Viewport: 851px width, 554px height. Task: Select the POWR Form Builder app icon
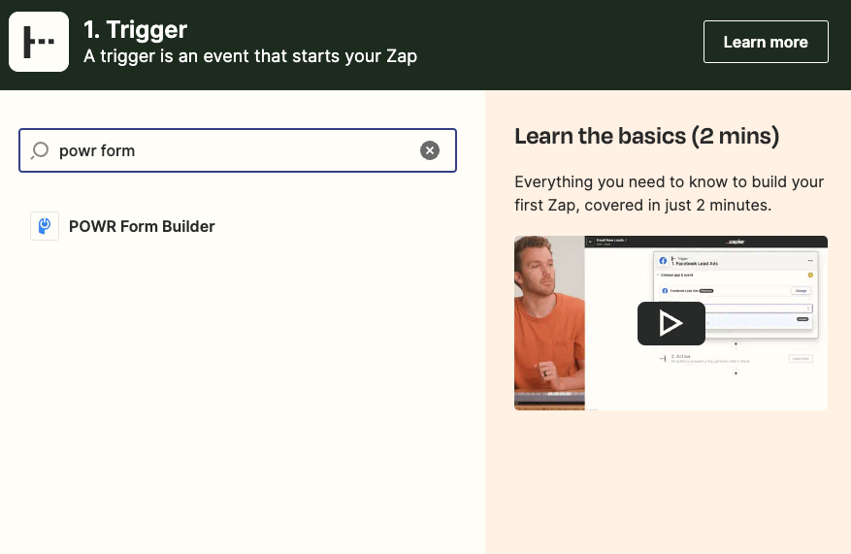45,226
